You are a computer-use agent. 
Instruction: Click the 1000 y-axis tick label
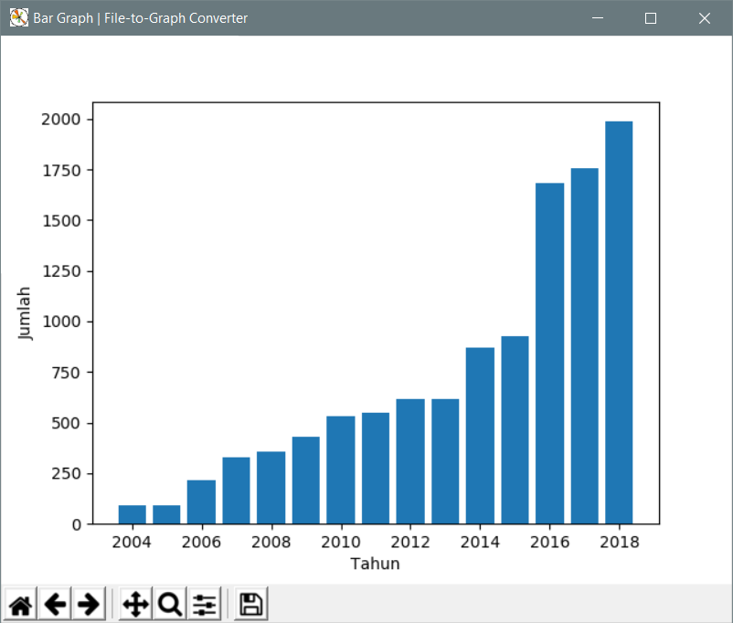61,322
